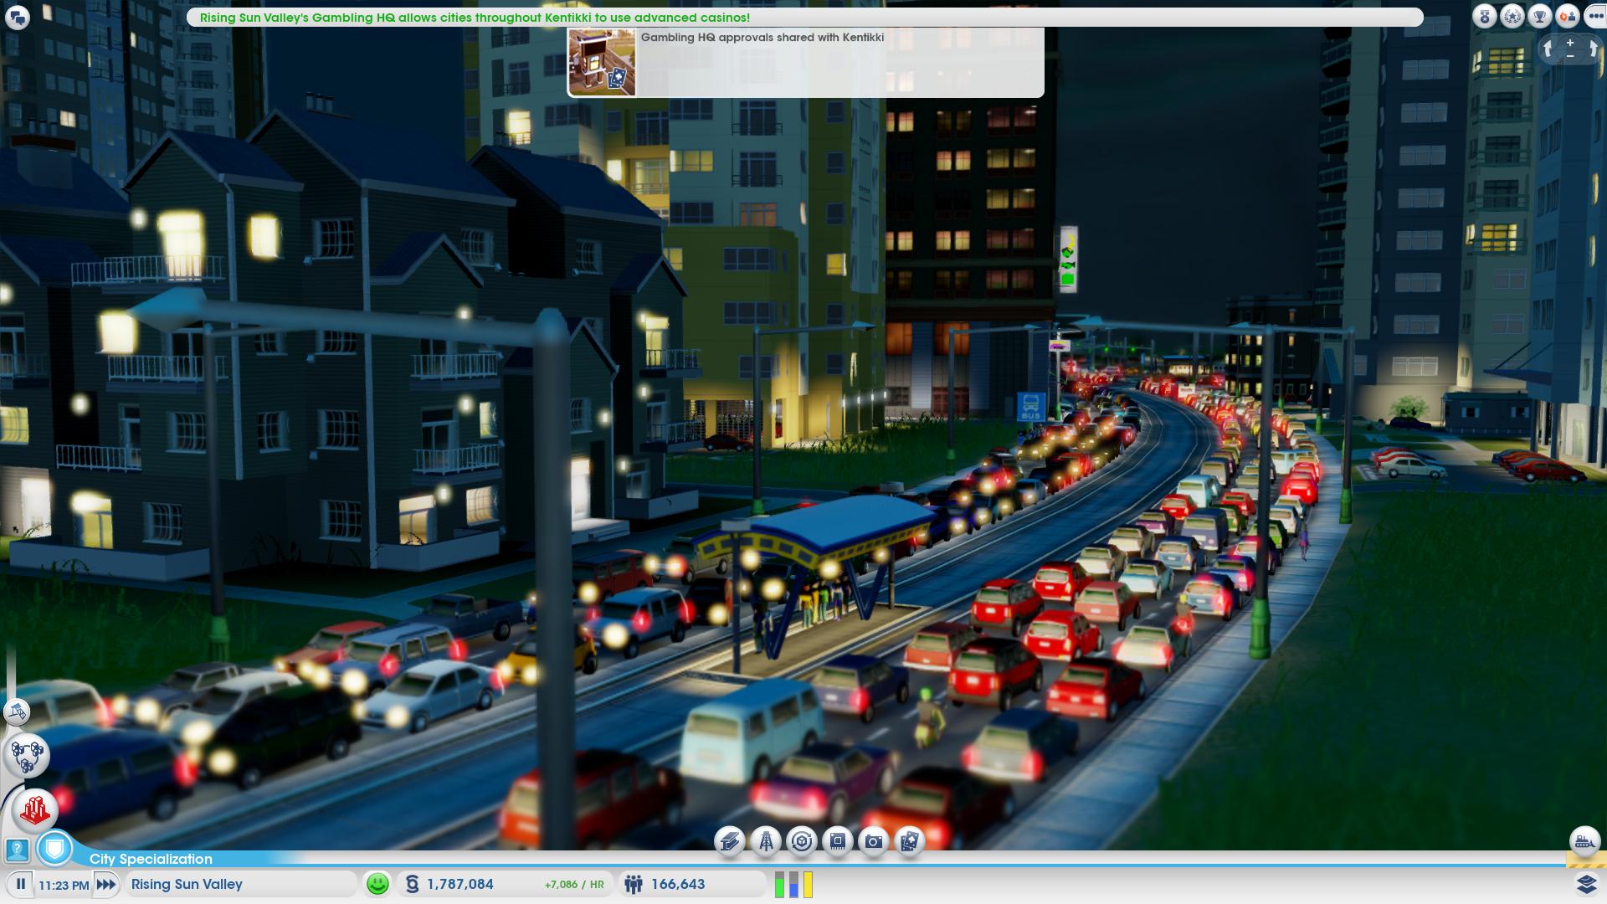Click the +7,086 / HR income rate

coord(574,885)
